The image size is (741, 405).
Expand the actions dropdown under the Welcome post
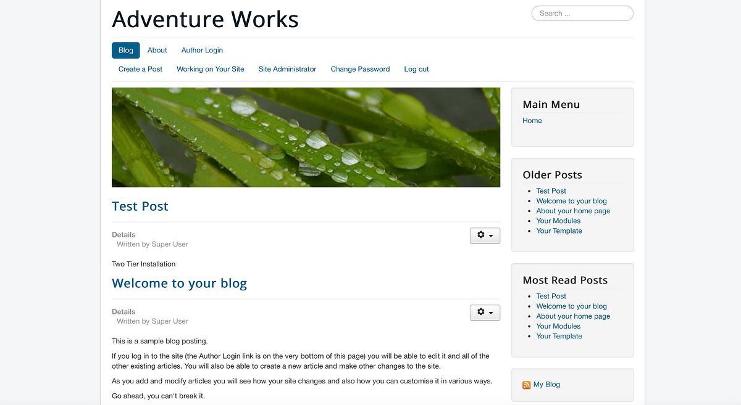pyautogui.click(x=490, y=313)
